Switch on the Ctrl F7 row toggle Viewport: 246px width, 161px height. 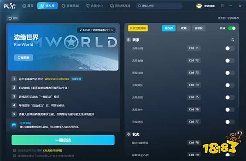pyautogui.click(x=230, y=122)
